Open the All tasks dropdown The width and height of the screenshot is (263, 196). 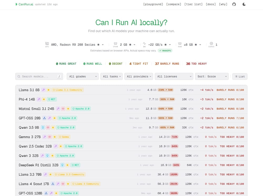coord(112,76)
